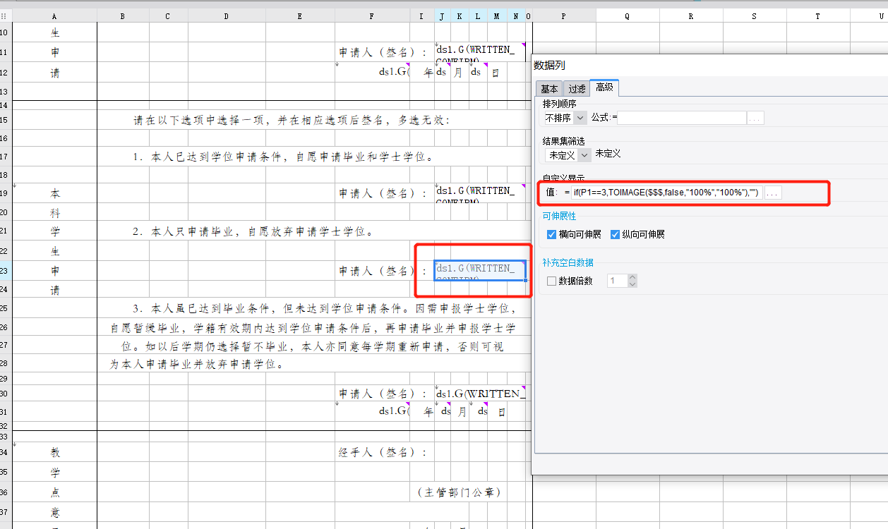Select column P header
This screenshot has width=888, height=529.
tap(564, 16)
